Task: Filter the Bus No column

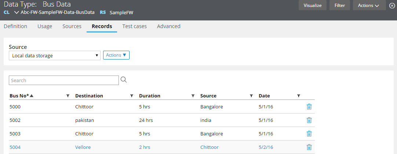Action: tap(68, 96)
